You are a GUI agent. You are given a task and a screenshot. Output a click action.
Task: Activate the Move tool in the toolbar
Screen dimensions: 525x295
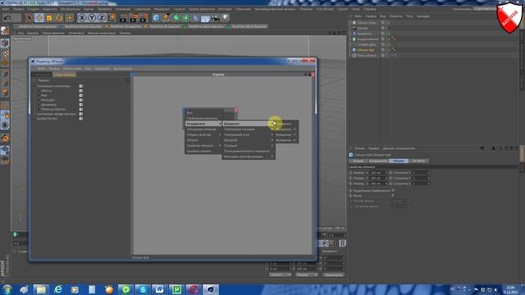tap(39, 17)
